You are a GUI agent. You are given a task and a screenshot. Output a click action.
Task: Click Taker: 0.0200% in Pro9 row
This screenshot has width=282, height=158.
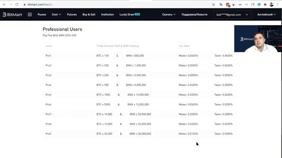coord(223,134)
